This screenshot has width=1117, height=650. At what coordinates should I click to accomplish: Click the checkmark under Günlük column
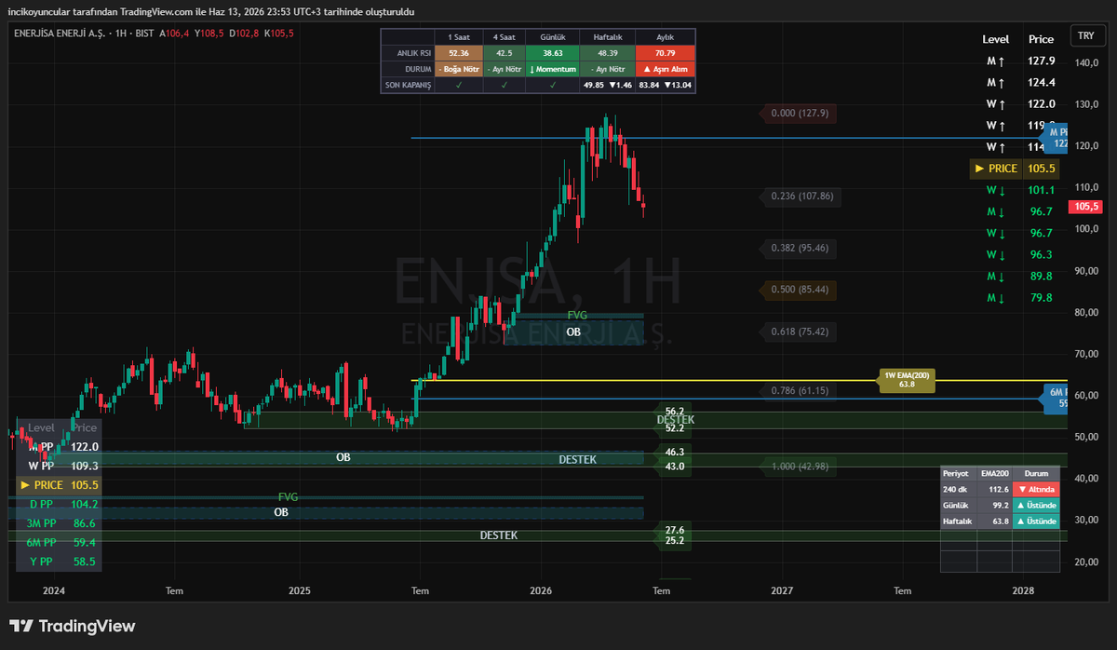pyautogui.click(x=552, y=85)
